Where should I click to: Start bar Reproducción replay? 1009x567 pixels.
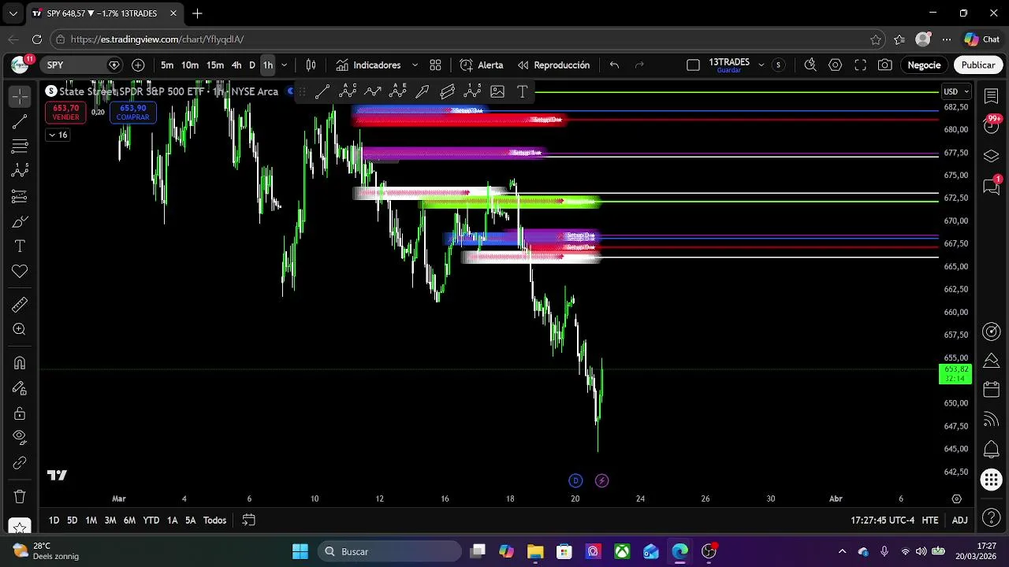pos(553,65)
